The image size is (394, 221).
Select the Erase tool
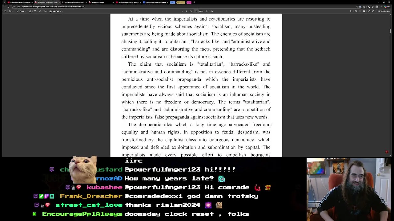coord(30,11)
